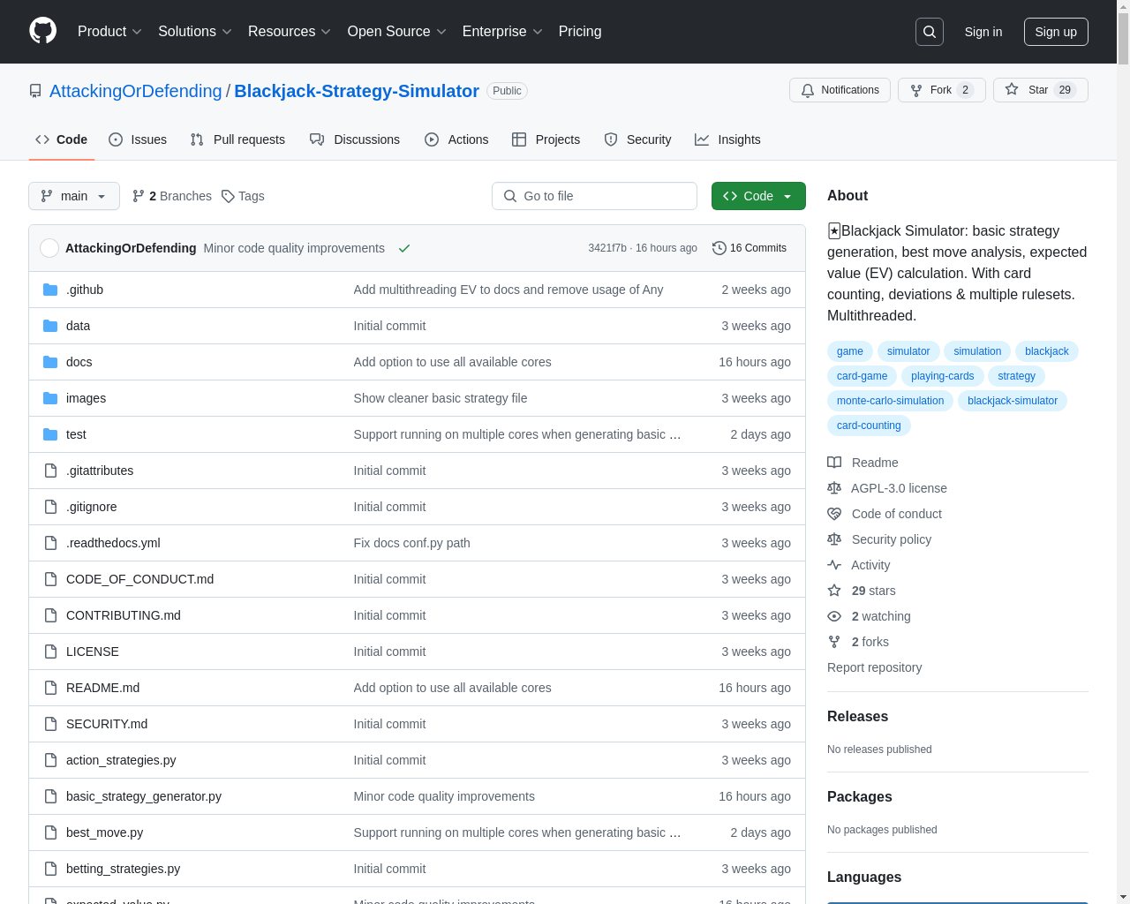Click the Security policy scale icon

[834, 539]
